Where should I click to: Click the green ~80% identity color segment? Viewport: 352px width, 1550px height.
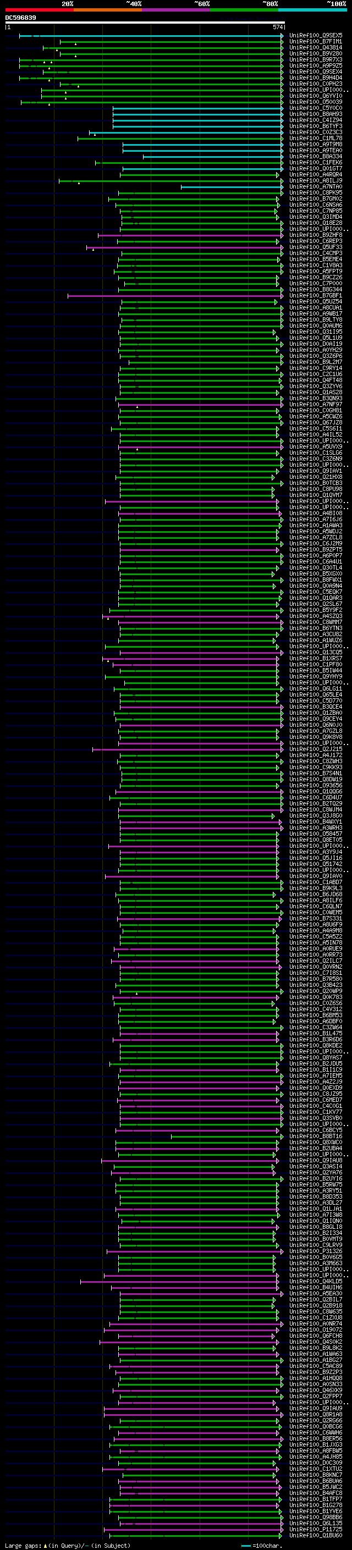coord(244,10)
